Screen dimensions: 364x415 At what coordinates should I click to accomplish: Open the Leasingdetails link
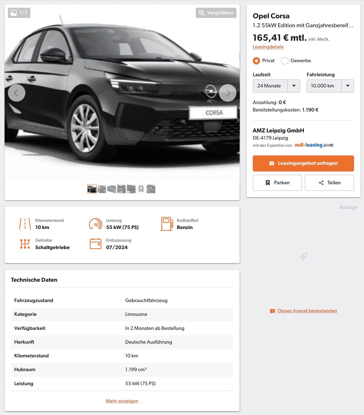268,47
